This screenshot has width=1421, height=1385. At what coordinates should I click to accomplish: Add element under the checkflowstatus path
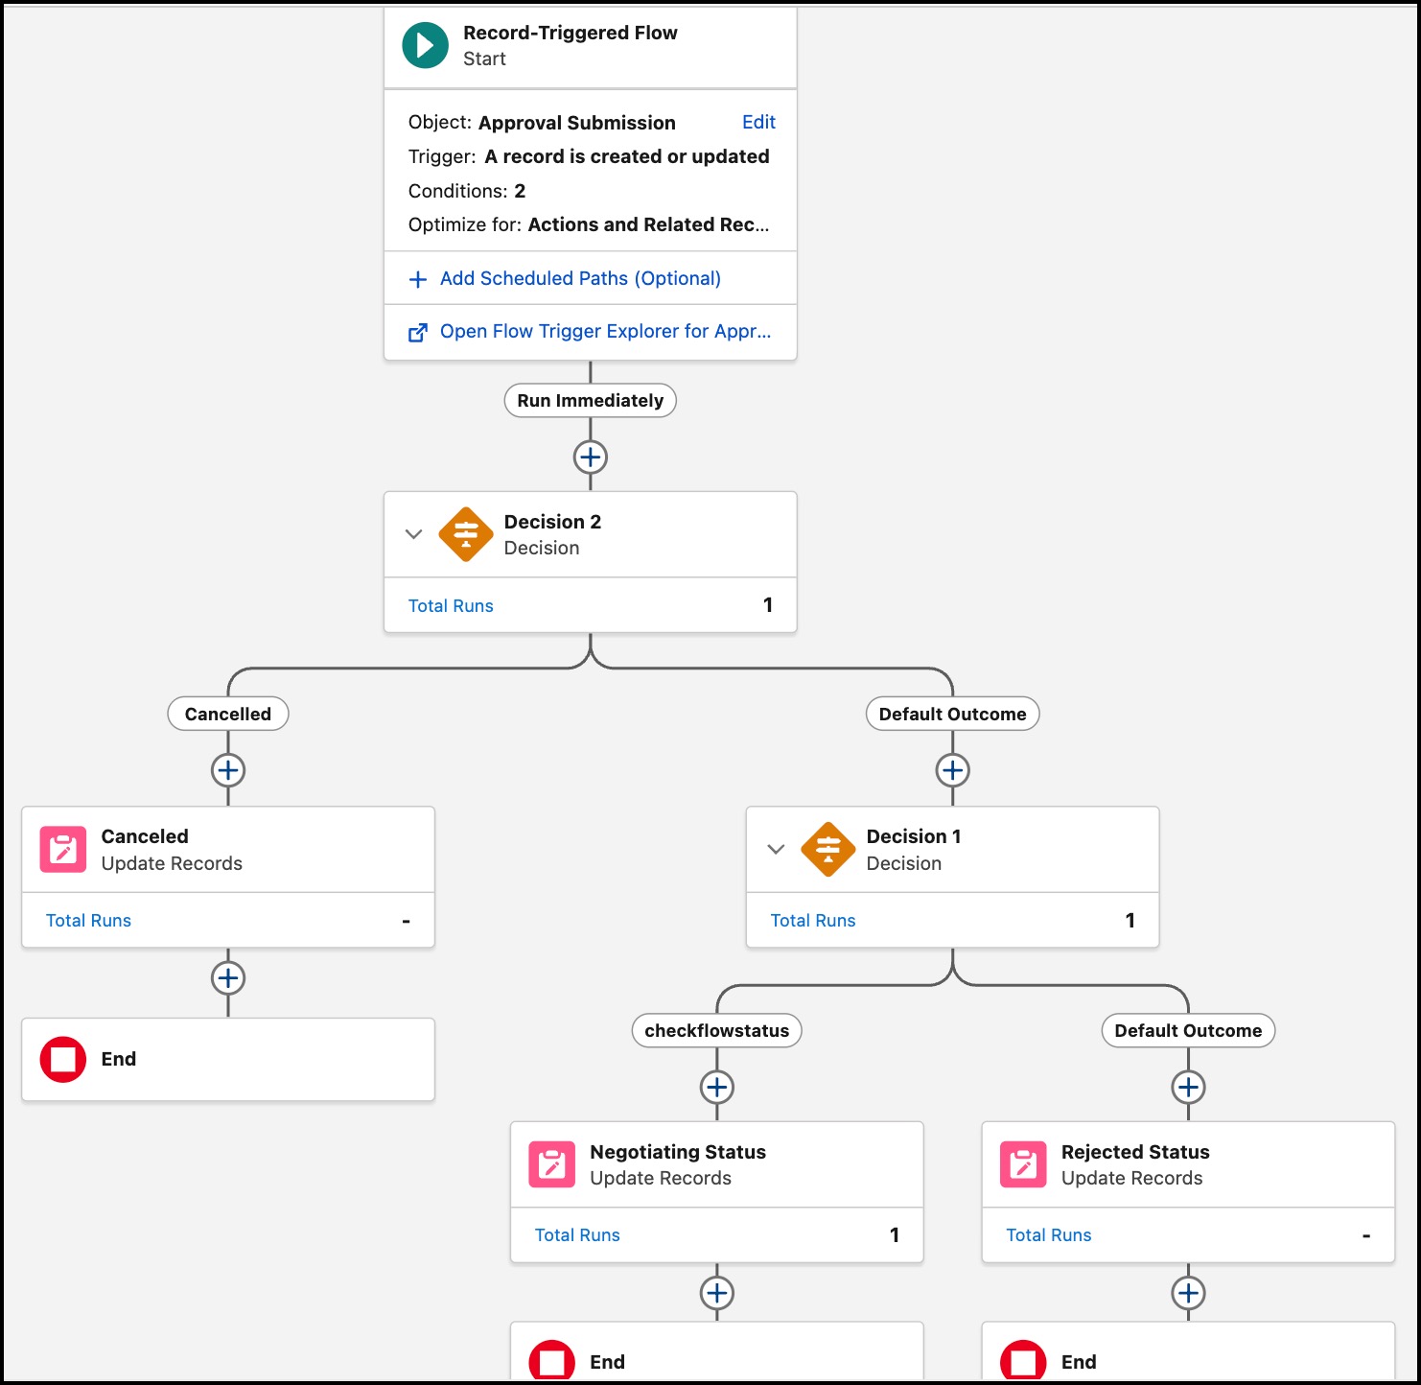point(717,1087)
